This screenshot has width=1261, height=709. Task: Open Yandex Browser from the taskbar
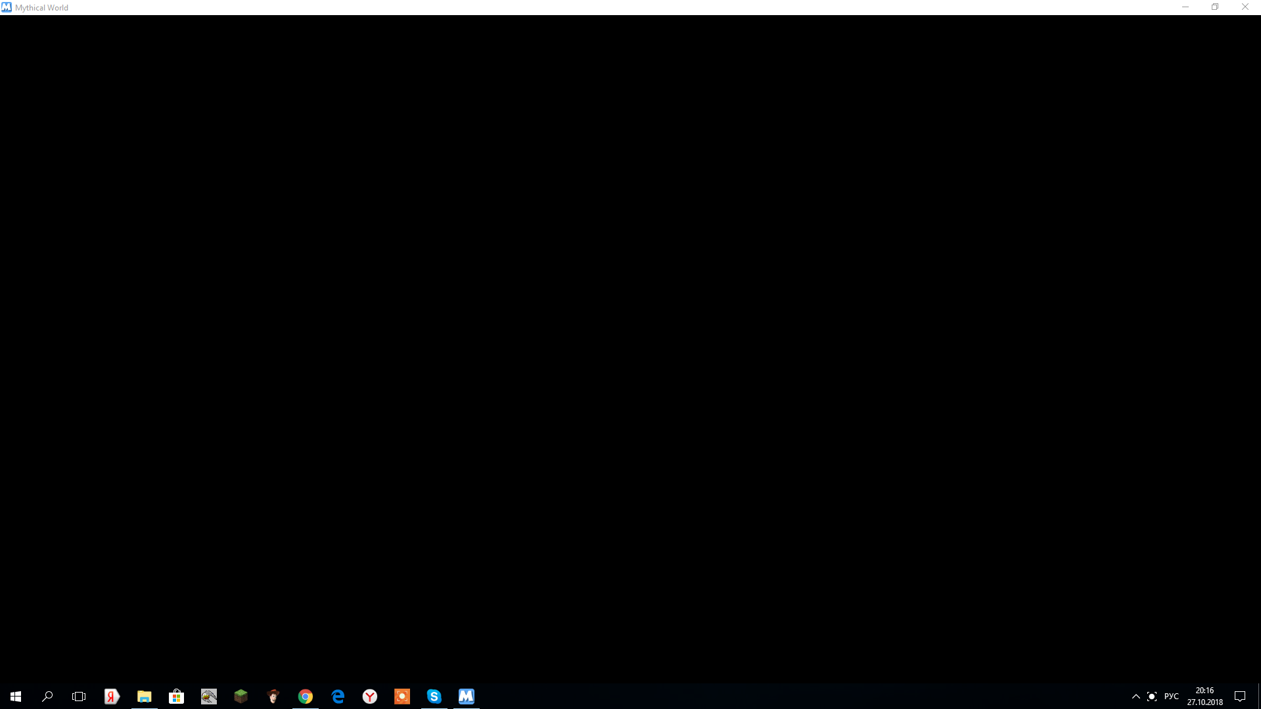click(x=370, y=697)
